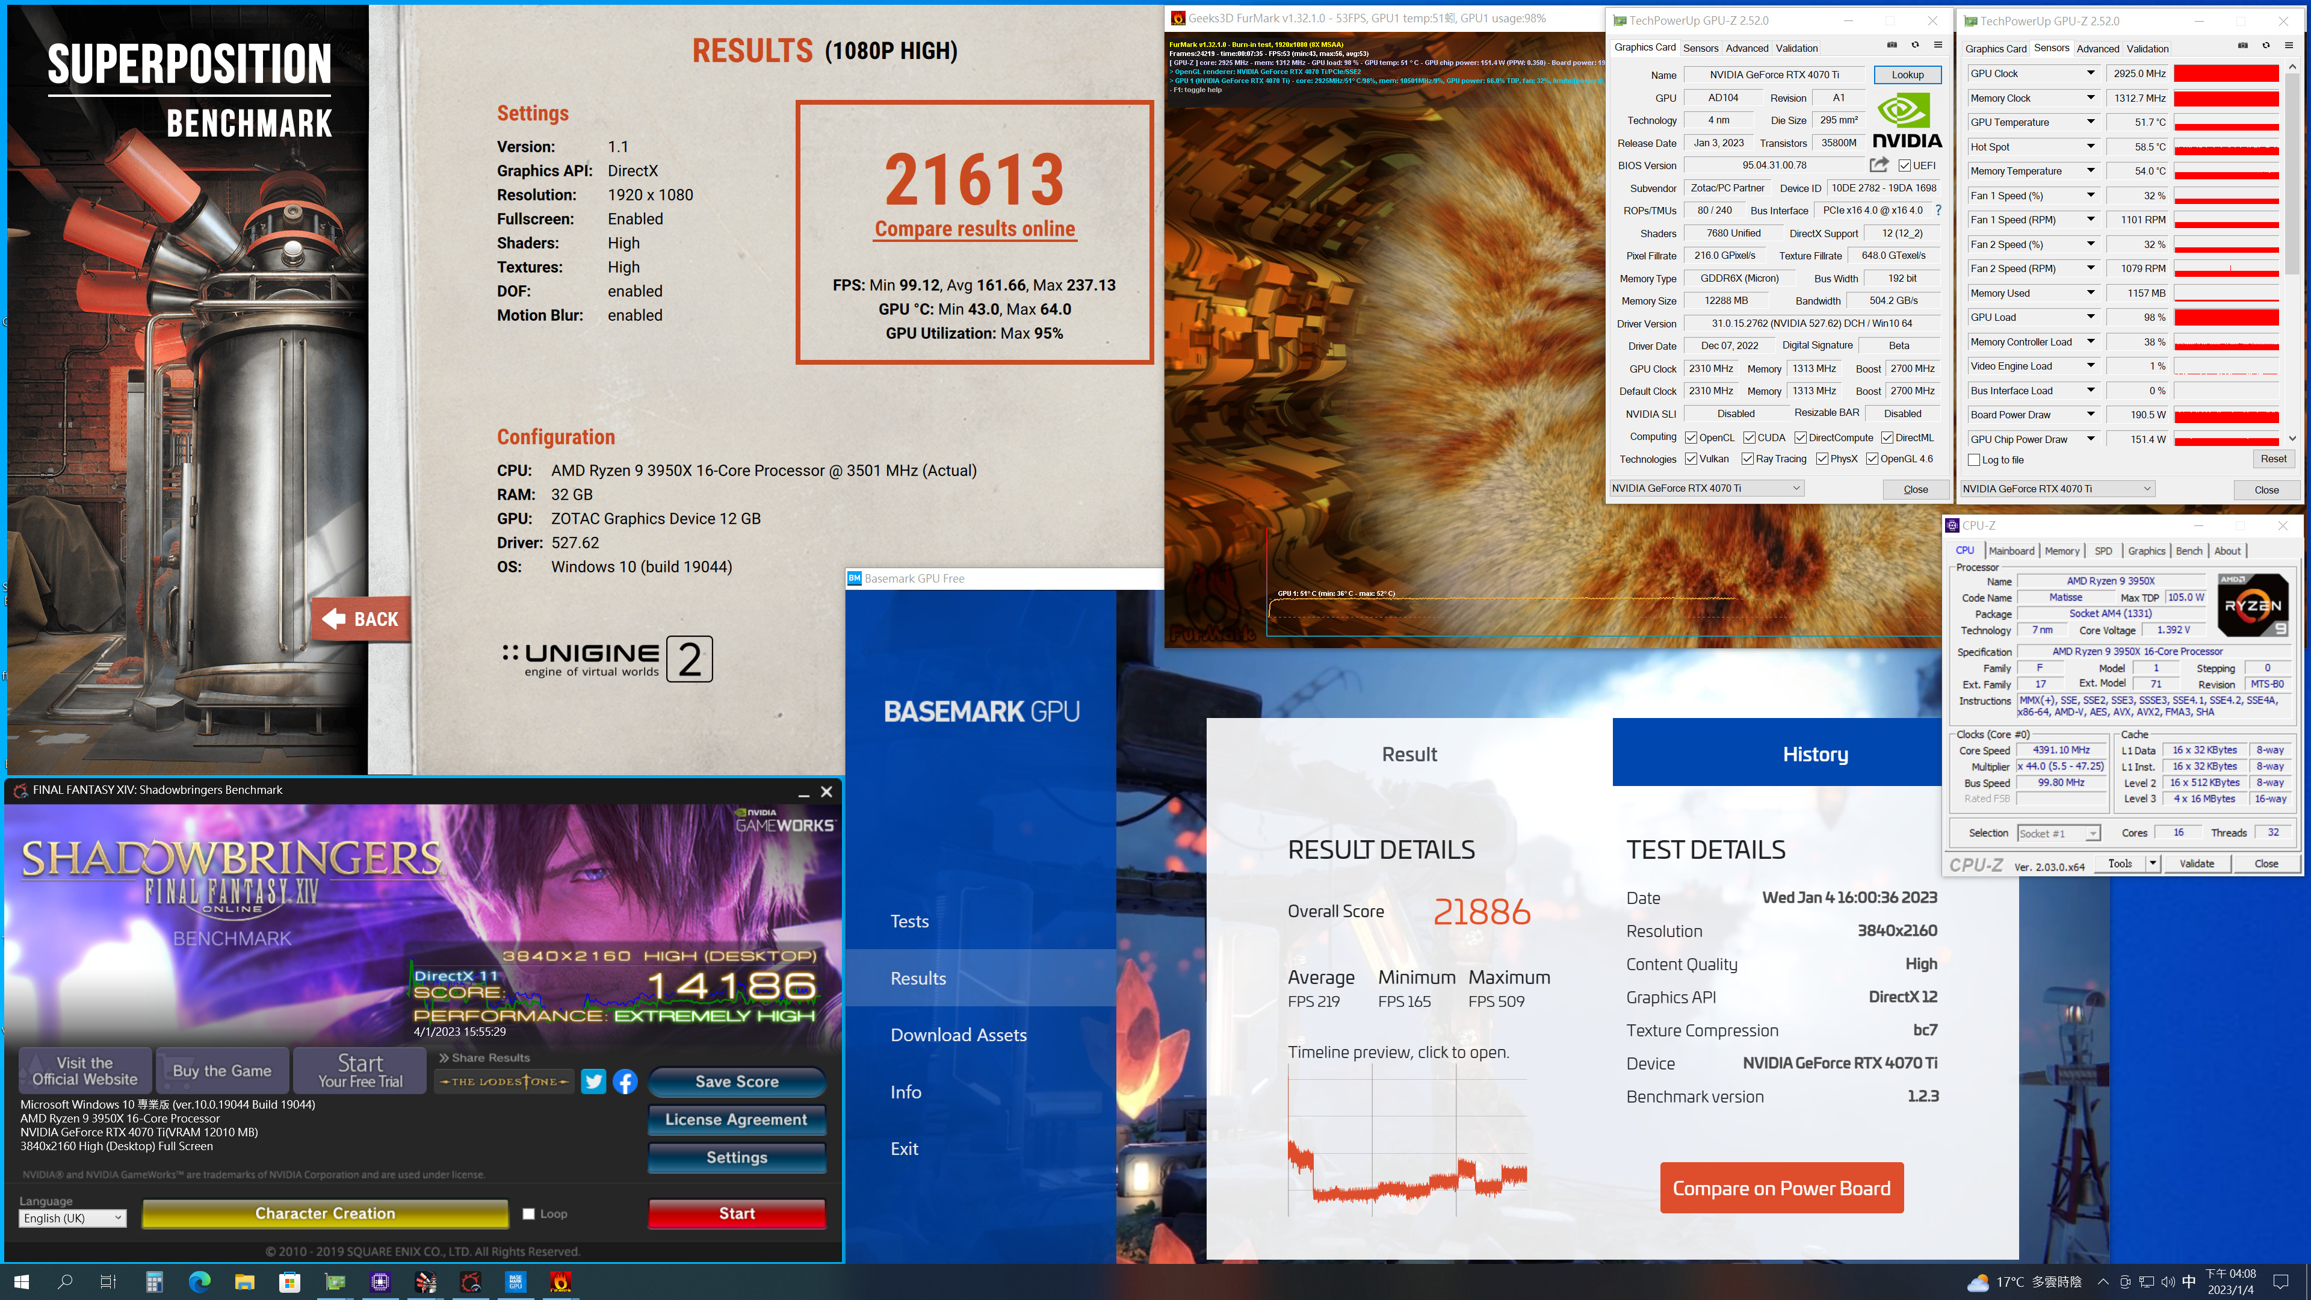Open the Language dropdown showing English (UK)
This screenshot has width=2311, height=1300.
coord(73,1218)
